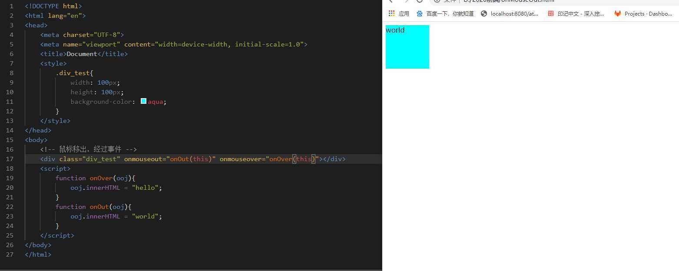
Task: Click the aqua color swatch in the editor
Action: click(143, 101)
